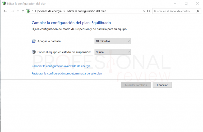Open recent locations dropdown chevron
The image size is (203, 132).
tap(18, 11)
